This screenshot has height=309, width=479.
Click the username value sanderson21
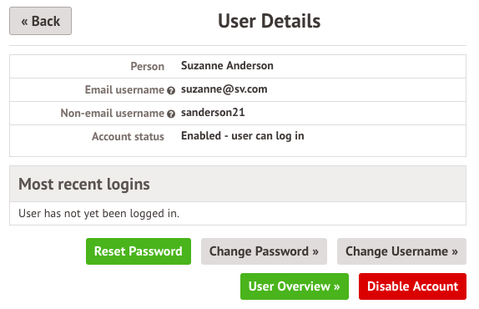[213, 113]
